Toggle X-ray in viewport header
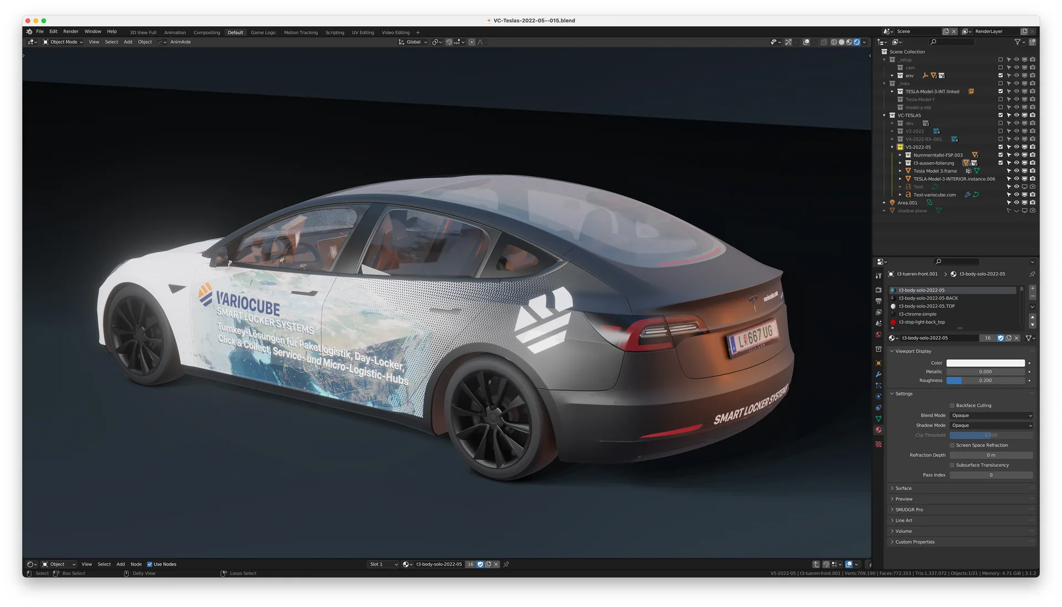The image size is (1062, 607). [824, 42]
